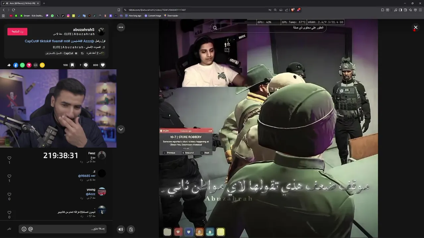Viewport: 424px width, 238px height.
Task: Share video to WhatsApp
Action: click(x=22, y=65)
